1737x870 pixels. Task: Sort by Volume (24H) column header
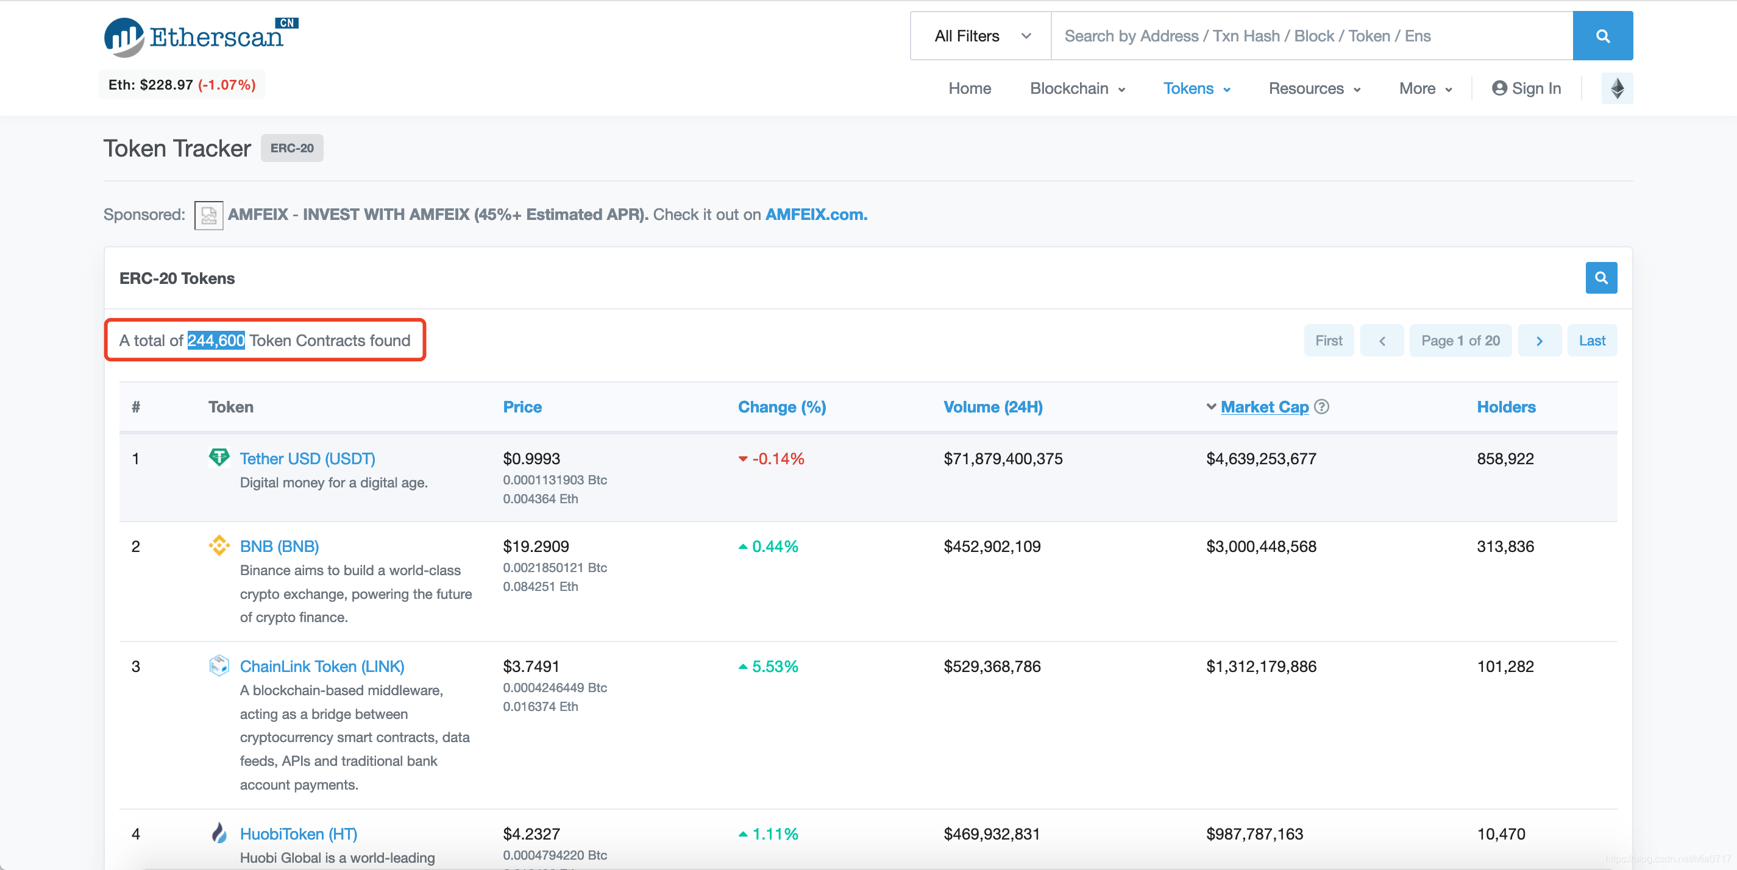pyautogui.click(x=993, y=406)
